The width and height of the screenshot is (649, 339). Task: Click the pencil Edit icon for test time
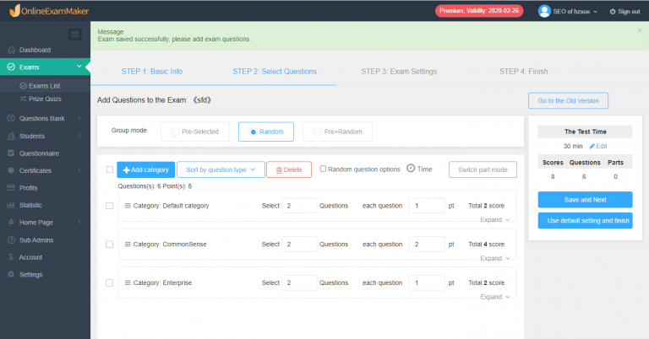[x=592, y=147]
